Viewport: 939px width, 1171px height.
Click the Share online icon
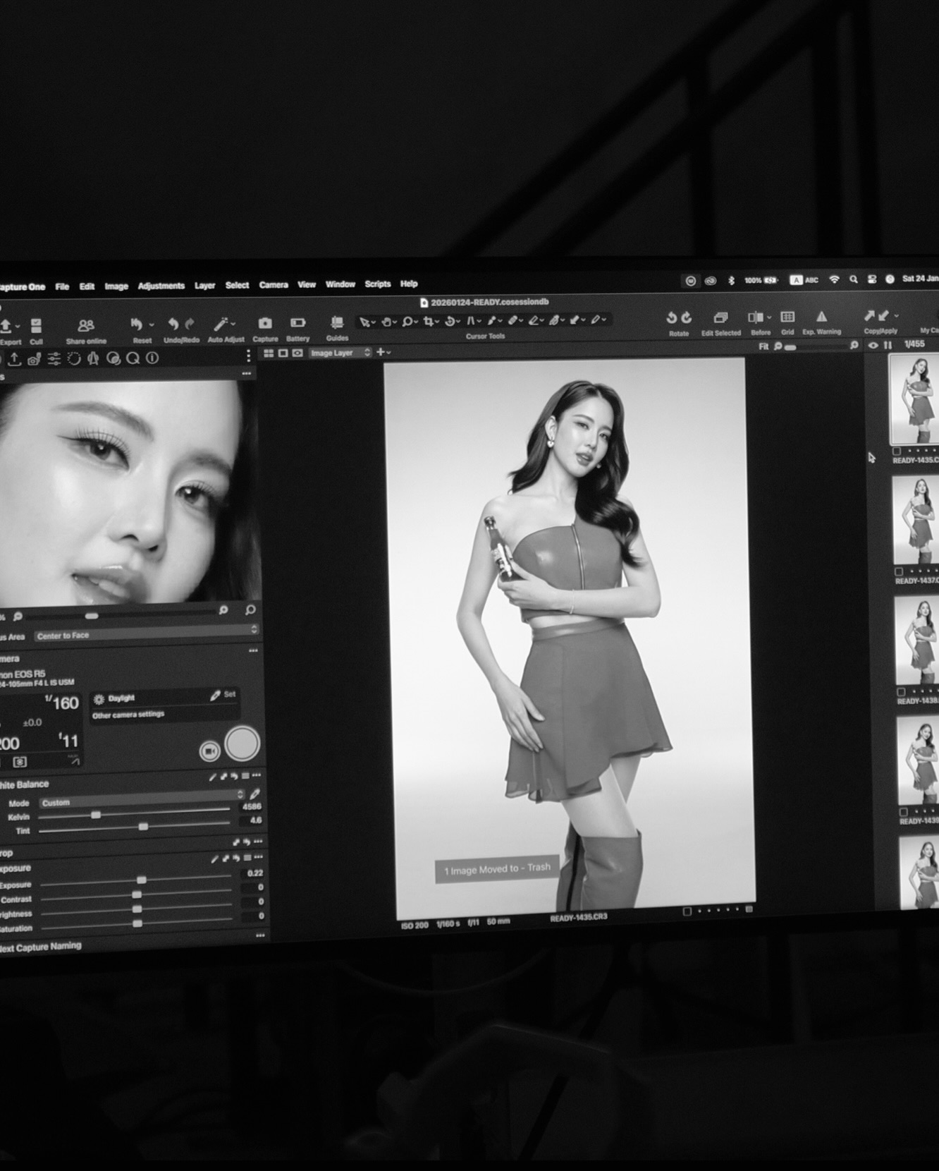86,325
